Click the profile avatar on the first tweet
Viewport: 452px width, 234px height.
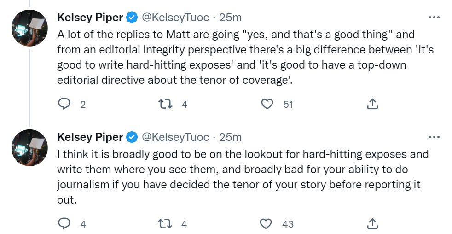pos(29,28)
